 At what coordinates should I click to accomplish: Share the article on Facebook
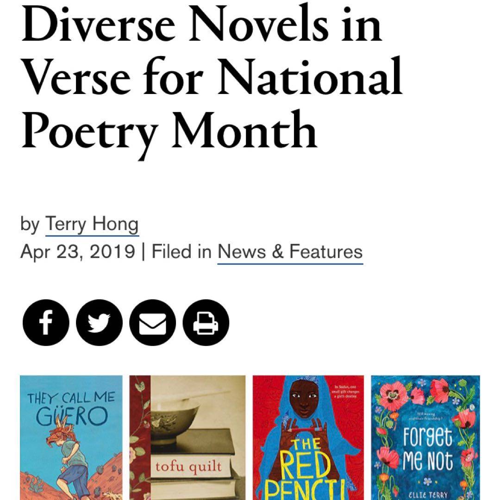[45, 323]
